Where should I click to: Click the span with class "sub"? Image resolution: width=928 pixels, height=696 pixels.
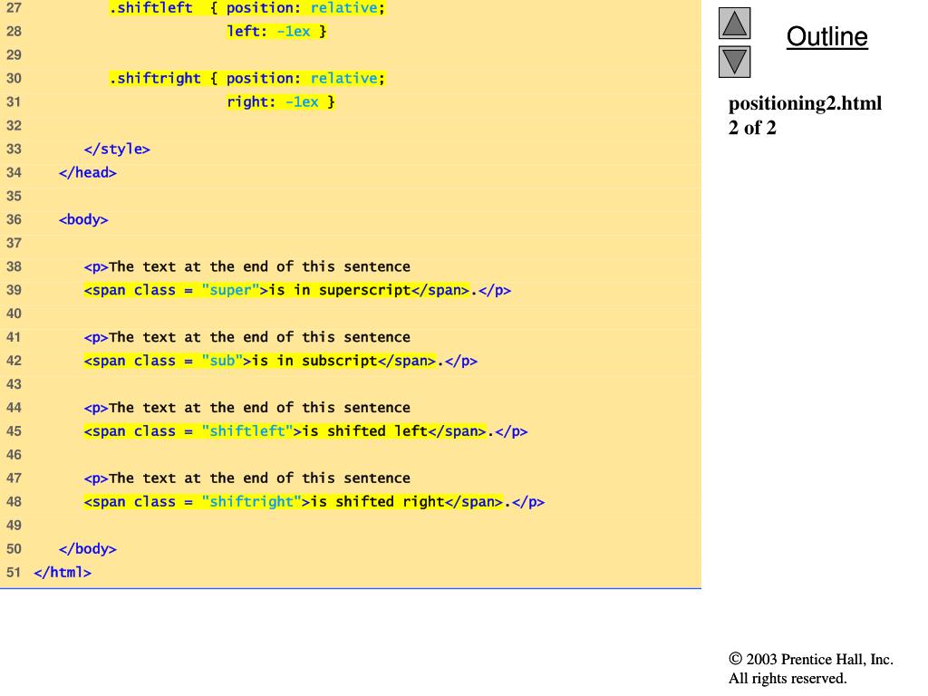(x=260, y=361)
